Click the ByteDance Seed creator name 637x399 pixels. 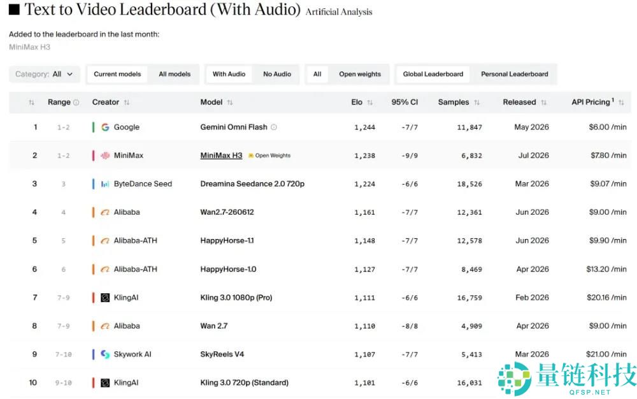(x=143, y=184)
